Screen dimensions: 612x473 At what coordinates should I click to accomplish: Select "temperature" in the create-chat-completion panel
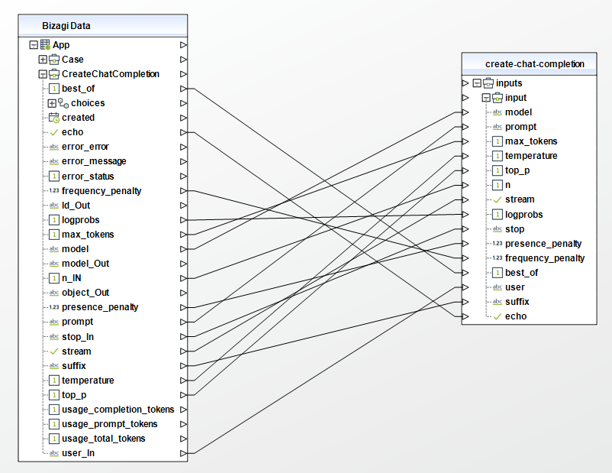tap(531, 156)
